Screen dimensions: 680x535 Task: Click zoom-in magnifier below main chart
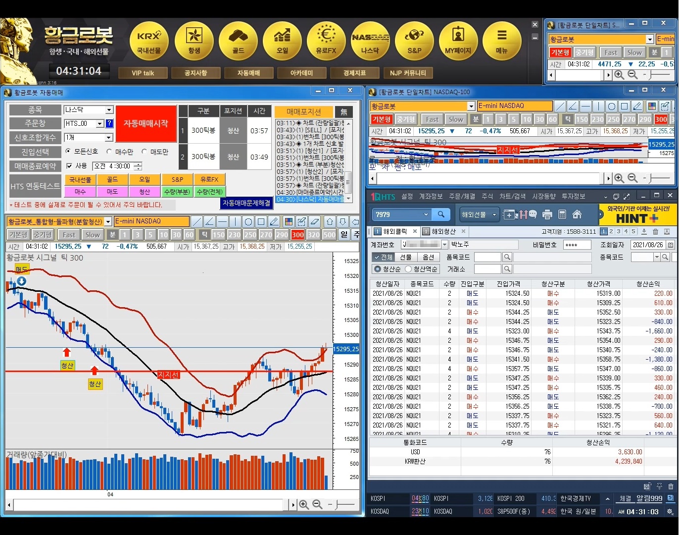[304, 504]
